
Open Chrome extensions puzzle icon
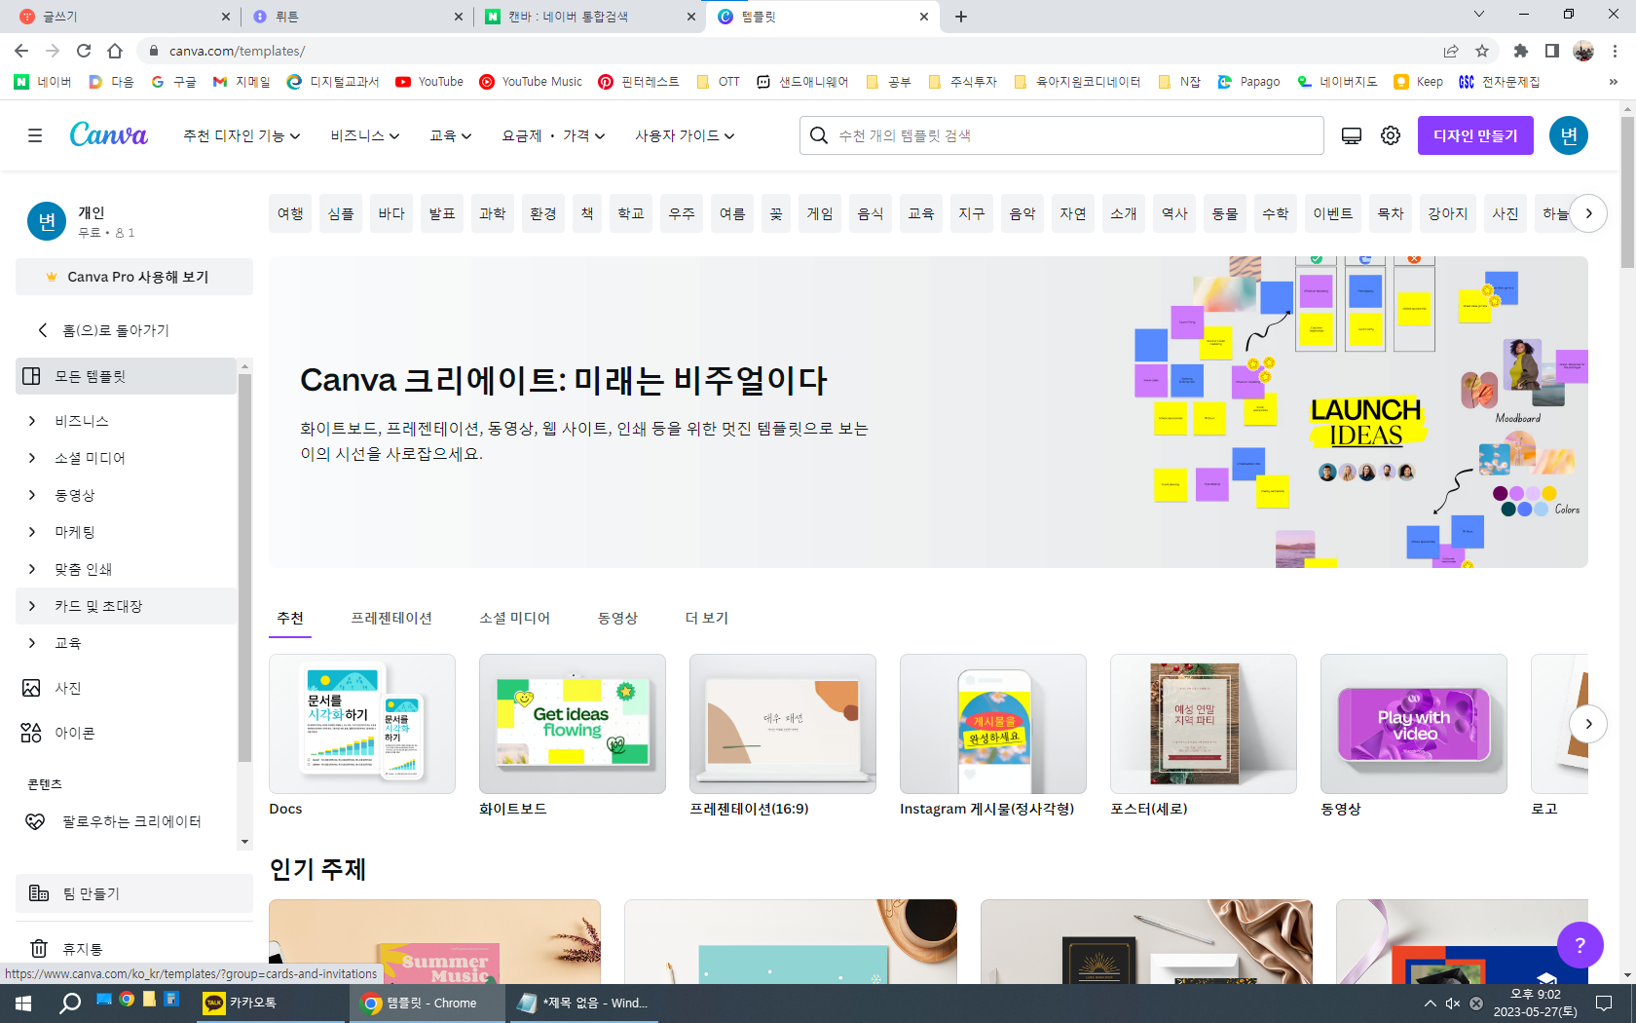[1521, 51]
